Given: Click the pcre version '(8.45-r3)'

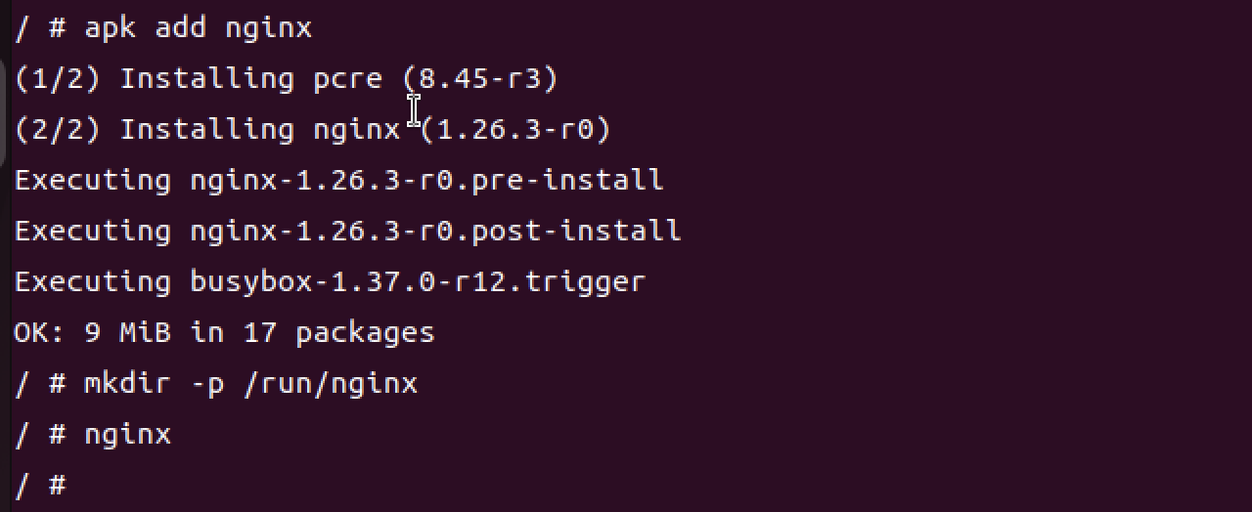Looking at the screenshot, I should [x=480, y=78].
